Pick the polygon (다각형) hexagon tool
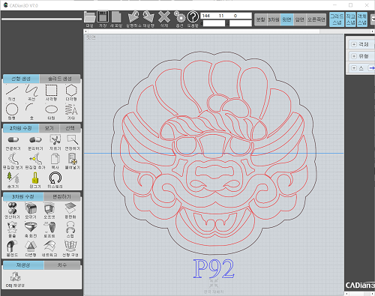The width and height of the screenshot is (375, 296). (71, 92)
